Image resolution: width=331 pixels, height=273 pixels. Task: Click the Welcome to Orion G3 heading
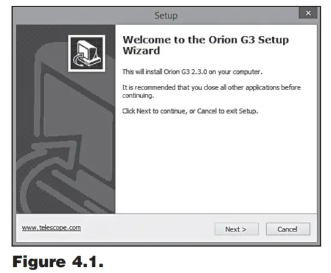point(206,45)
